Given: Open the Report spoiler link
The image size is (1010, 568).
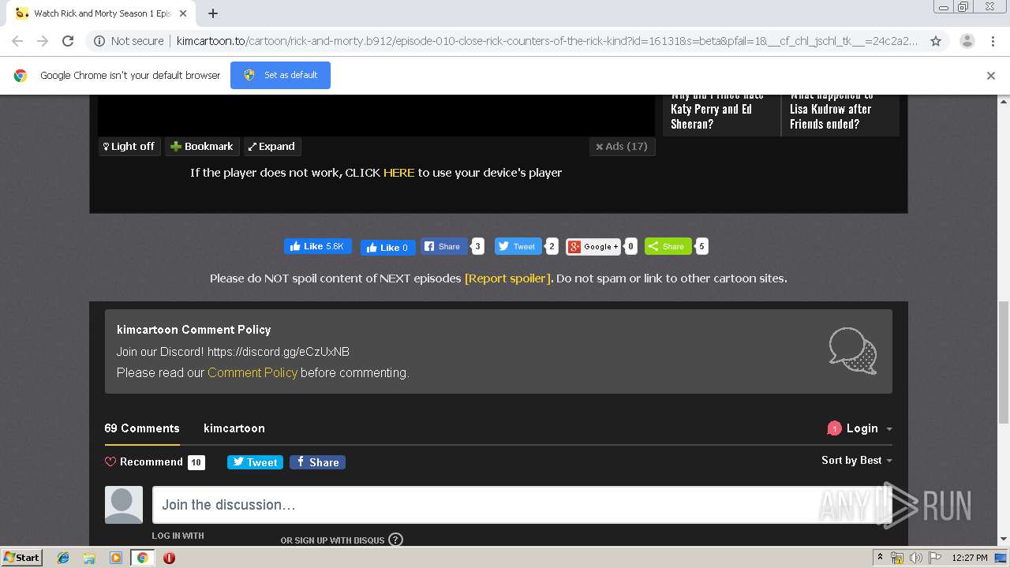Looking at the screenshot, I should [x=508, y=278].
